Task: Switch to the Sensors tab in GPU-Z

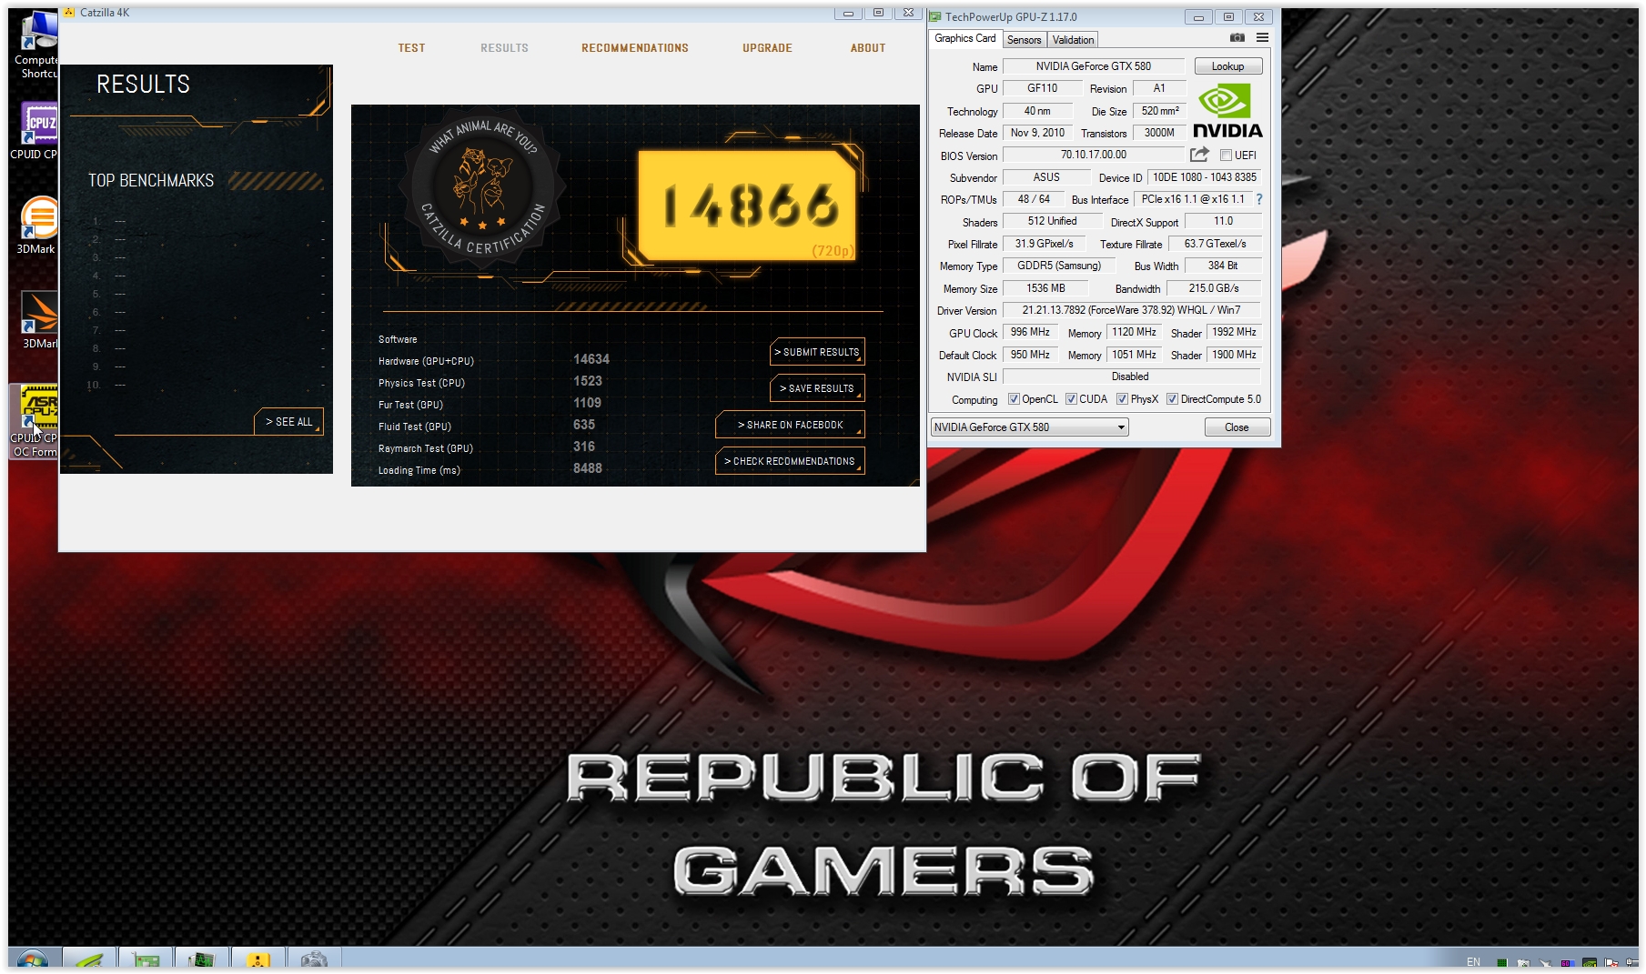Action: tap(1024, 40)
